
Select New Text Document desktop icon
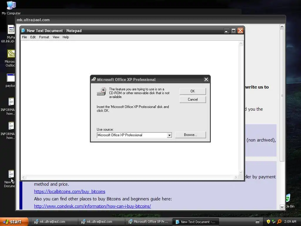10,179
